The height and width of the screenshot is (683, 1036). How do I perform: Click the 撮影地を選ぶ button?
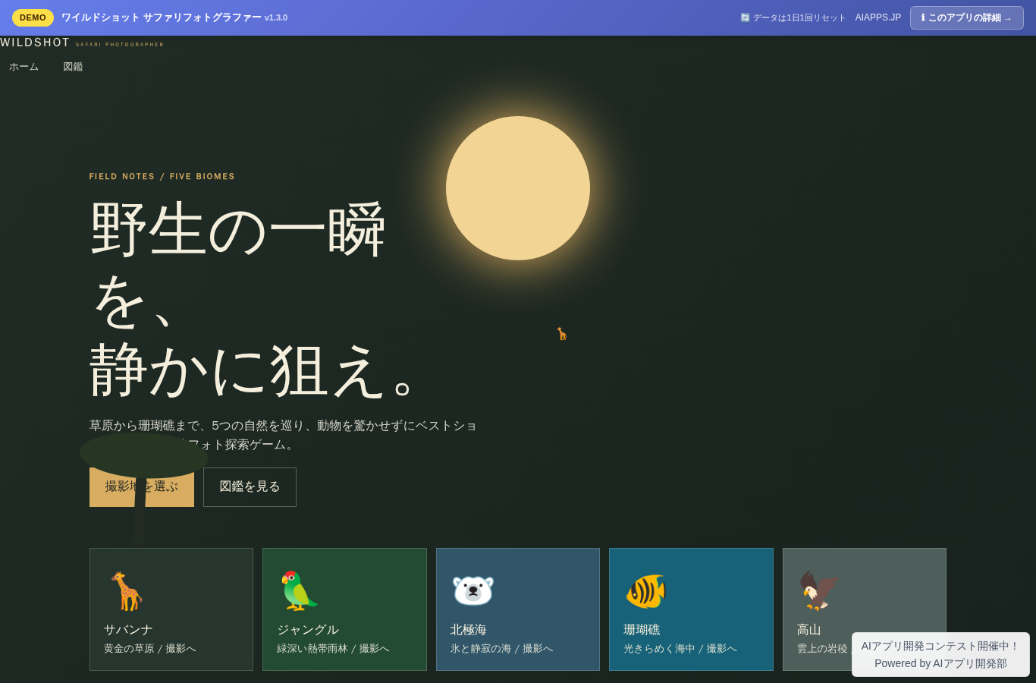pos(142,487)
